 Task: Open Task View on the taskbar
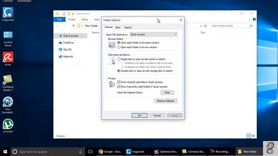(x=90, y=152)
